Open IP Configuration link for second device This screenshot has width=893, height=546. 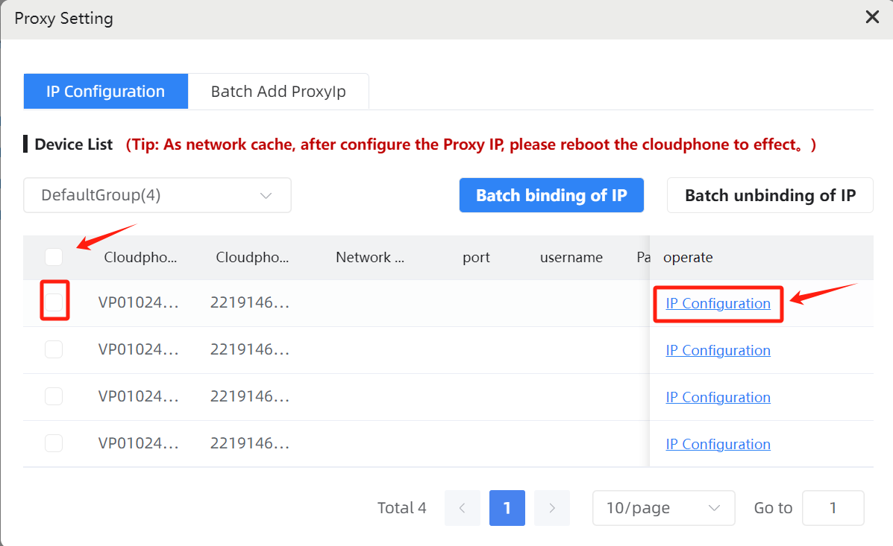click(x=718, y=350)
